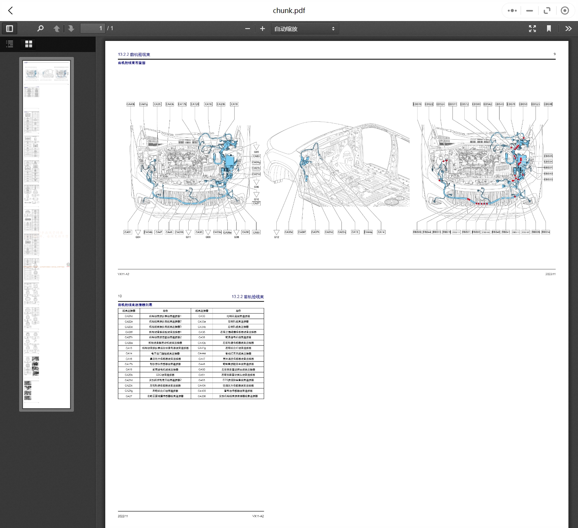578x528 pixels.
Task: Open the three-dots more options menu
Action: pos(512,11)
